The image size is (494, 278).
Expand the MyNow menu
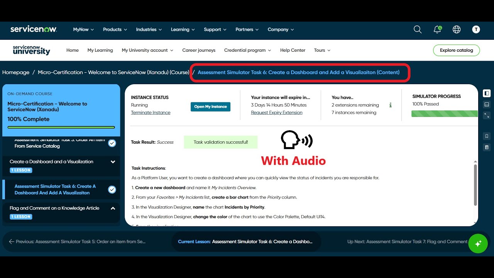(x=83, y=29)
